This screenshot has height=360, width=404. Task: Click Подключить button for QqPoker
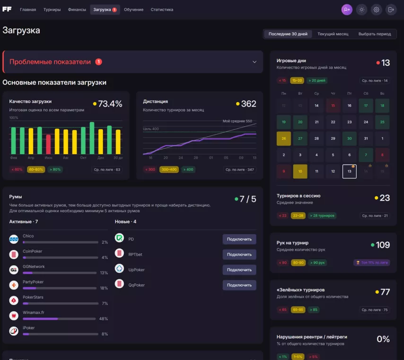239,285
